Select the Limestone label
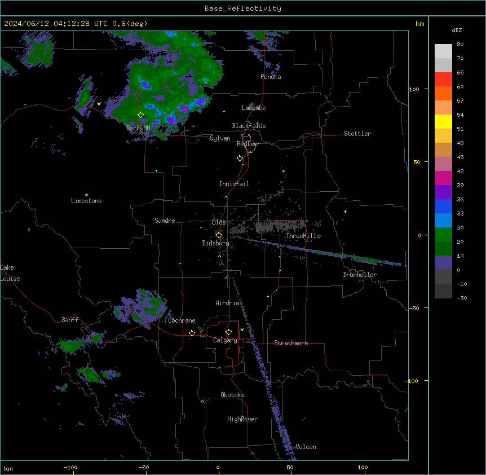Image resolution: width=486 pixels, height=475 pixels. 86,201
